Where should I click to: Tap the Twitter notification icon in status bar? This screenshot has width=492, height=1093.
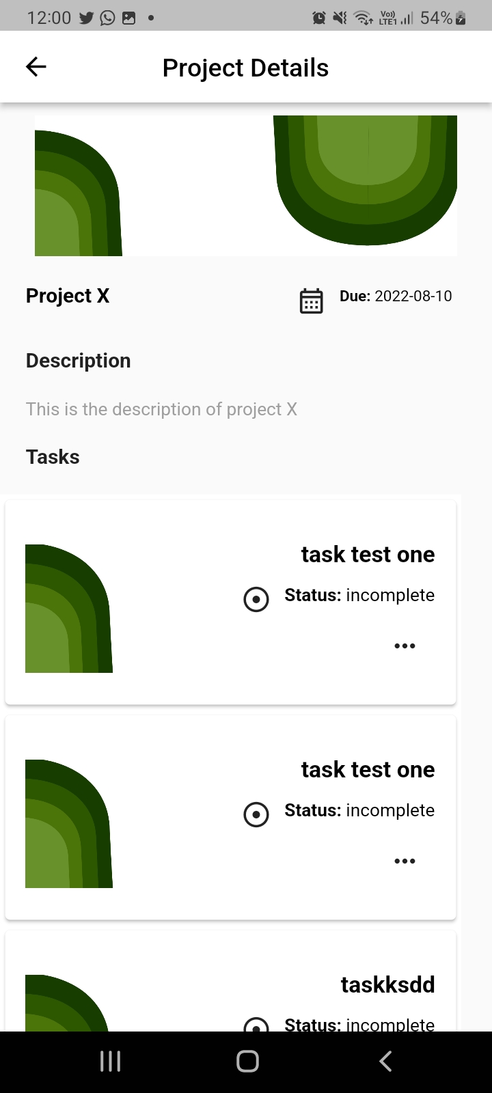pyautogui.click(x=86, y=18)
